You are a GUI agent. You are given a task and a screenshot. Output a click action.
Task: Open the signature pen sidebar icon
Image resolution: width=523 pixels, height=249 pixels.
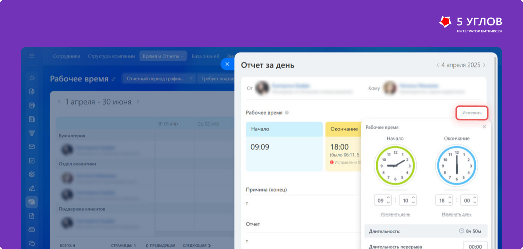32,188
